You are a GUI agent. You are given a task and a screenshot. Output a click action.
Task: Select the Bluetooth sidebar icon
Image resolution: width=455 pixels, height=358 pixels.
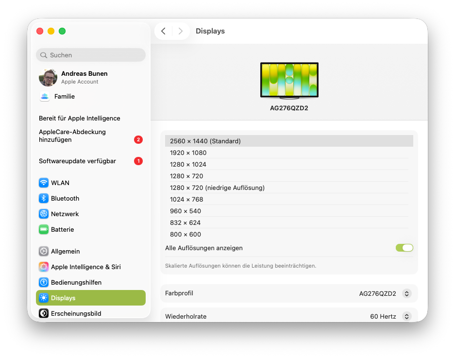(x=44, y=198)
